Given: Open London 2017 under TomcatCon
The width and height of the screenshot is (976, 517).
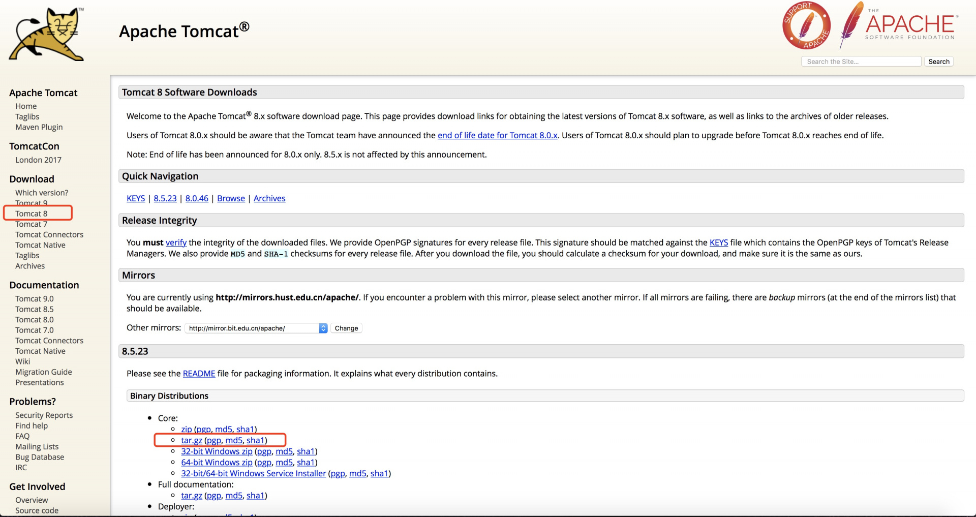Looking at the screenshot, I should click(38, 160).
